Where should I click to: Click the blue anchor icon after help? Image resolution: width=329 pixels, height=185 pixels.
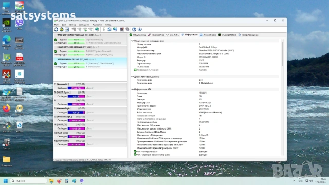tap(140, 29)
